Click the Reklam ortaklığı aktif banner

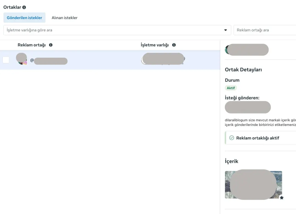pos(261,138)
